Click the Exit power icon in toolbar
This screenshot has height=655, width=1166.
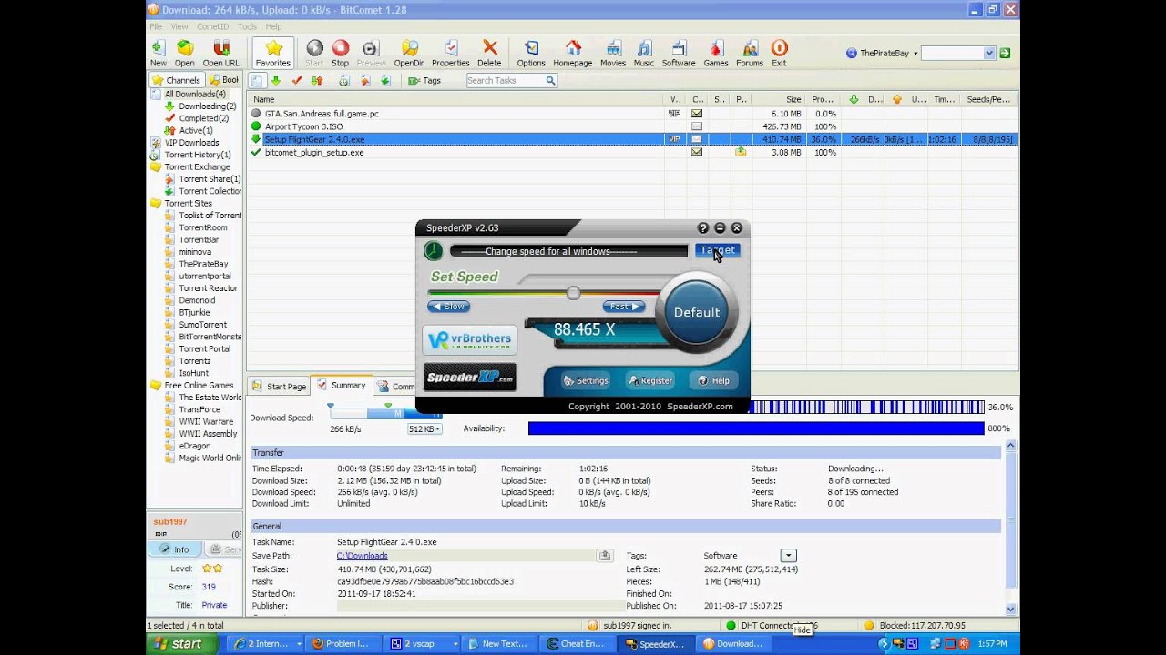coord(779,53)
